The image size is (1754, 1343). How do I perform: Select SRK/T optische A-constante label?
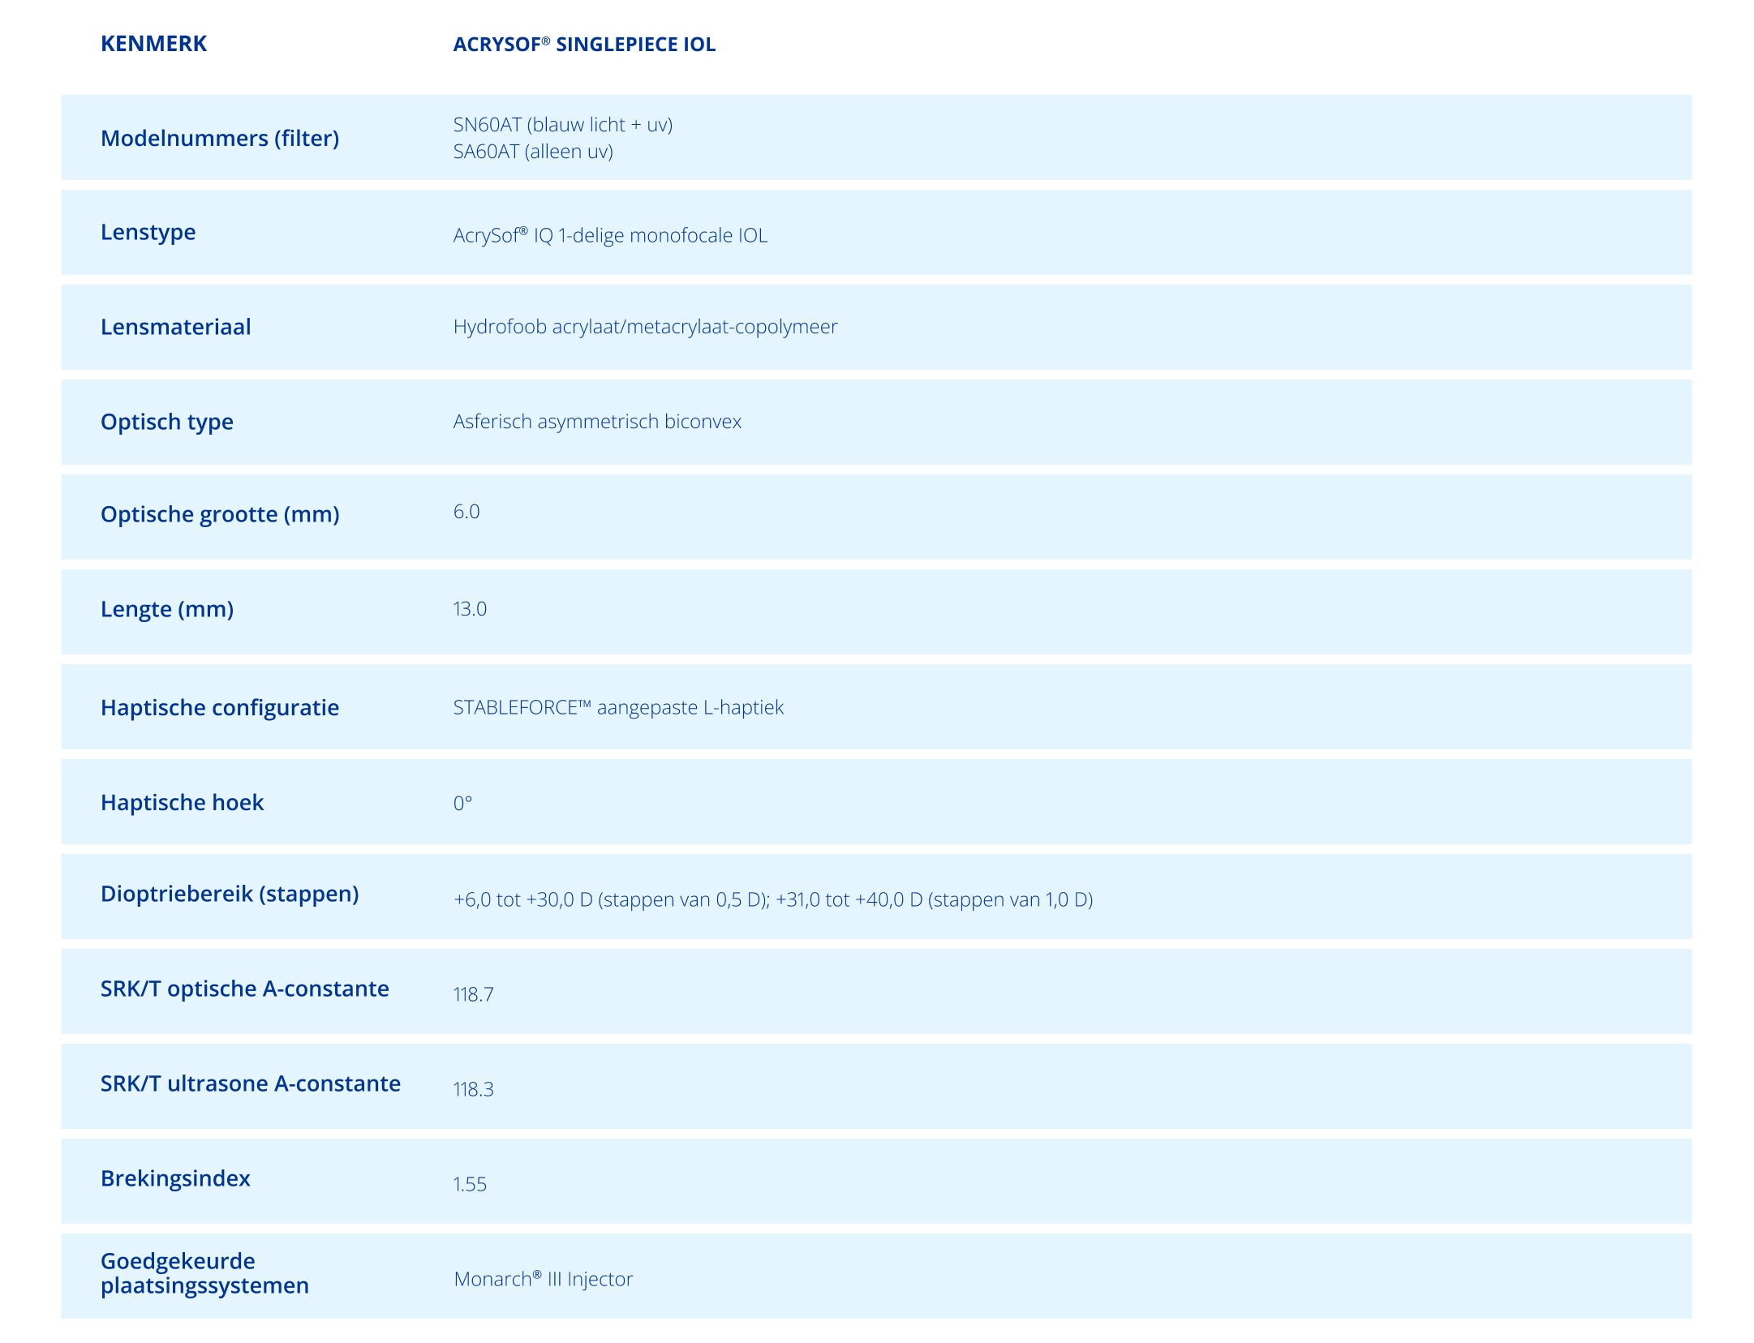(x=245, y=989)
